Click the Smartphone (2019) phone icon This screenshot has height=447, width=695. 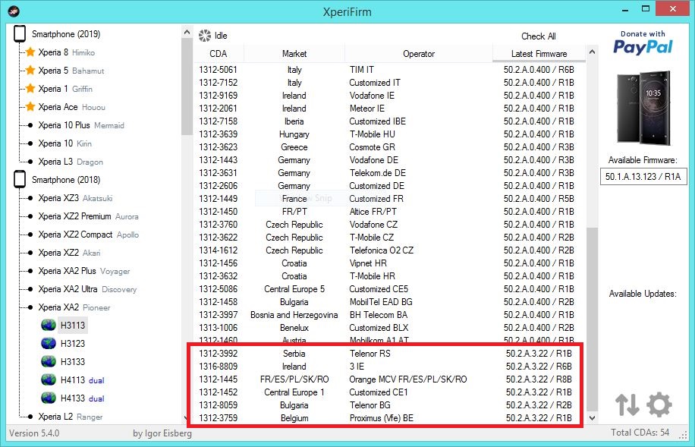click(x=20, y=34)
